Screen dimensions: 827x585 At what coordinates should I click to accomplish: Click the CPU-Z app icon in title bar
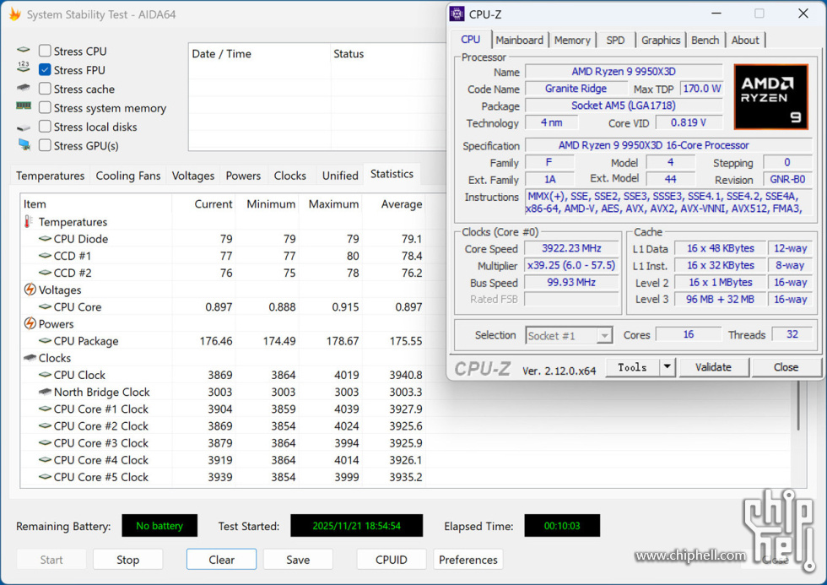pos(457,14)
